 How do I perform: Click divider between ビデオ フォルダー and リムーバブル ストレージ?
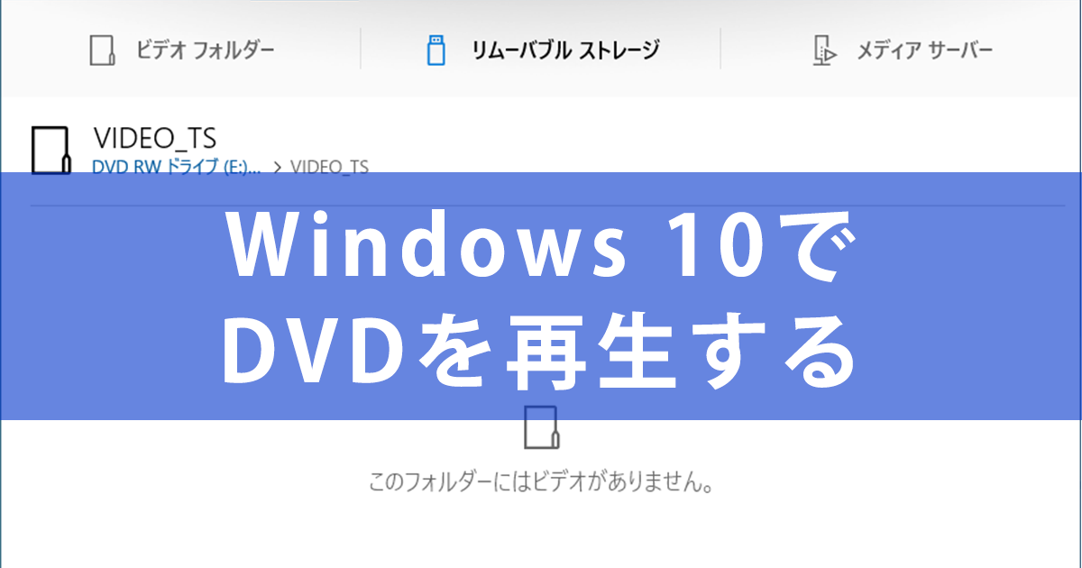[x=361, y=49]
